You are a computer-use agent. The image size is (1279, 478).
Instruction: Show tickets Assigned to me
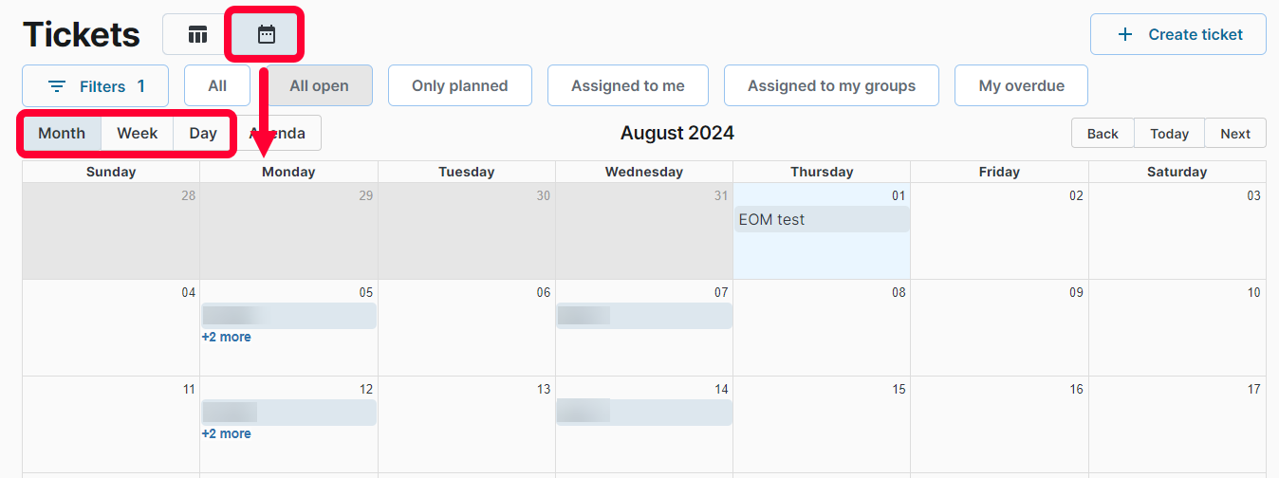click(628, 85)
